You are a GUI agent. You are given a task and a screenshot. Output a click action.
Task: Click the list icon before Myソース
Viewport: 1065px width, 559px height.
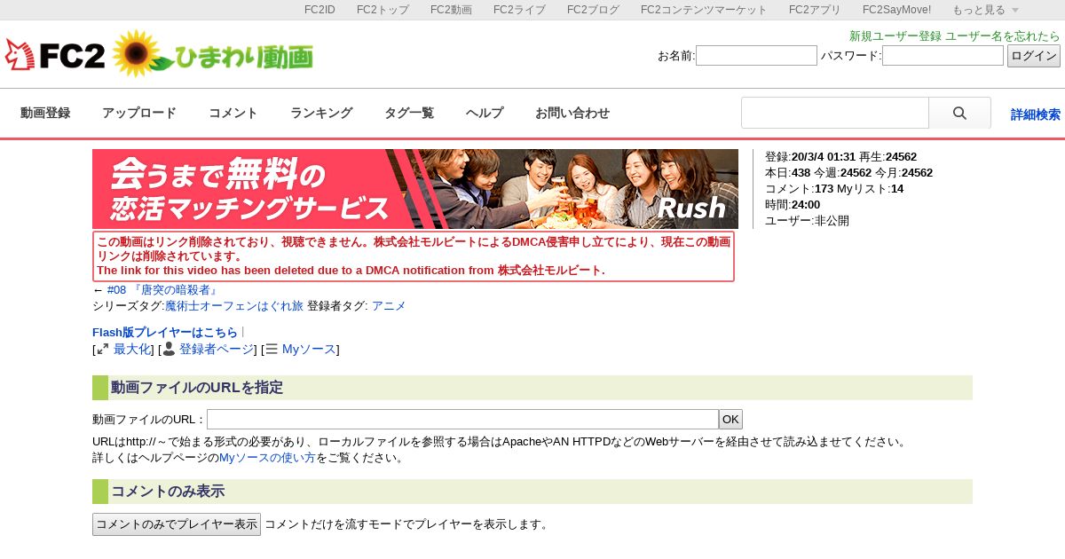272,350
